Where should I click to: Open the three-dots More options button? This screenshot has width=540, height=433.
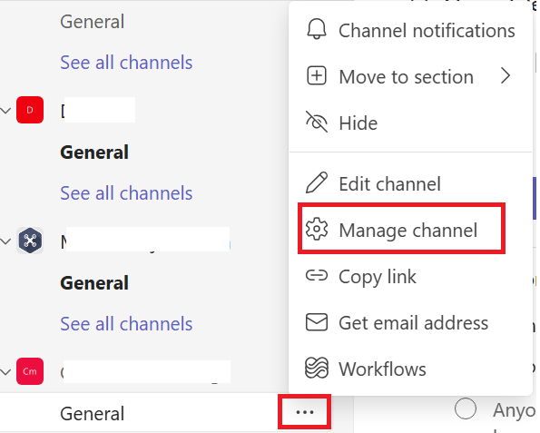(305, 412)
